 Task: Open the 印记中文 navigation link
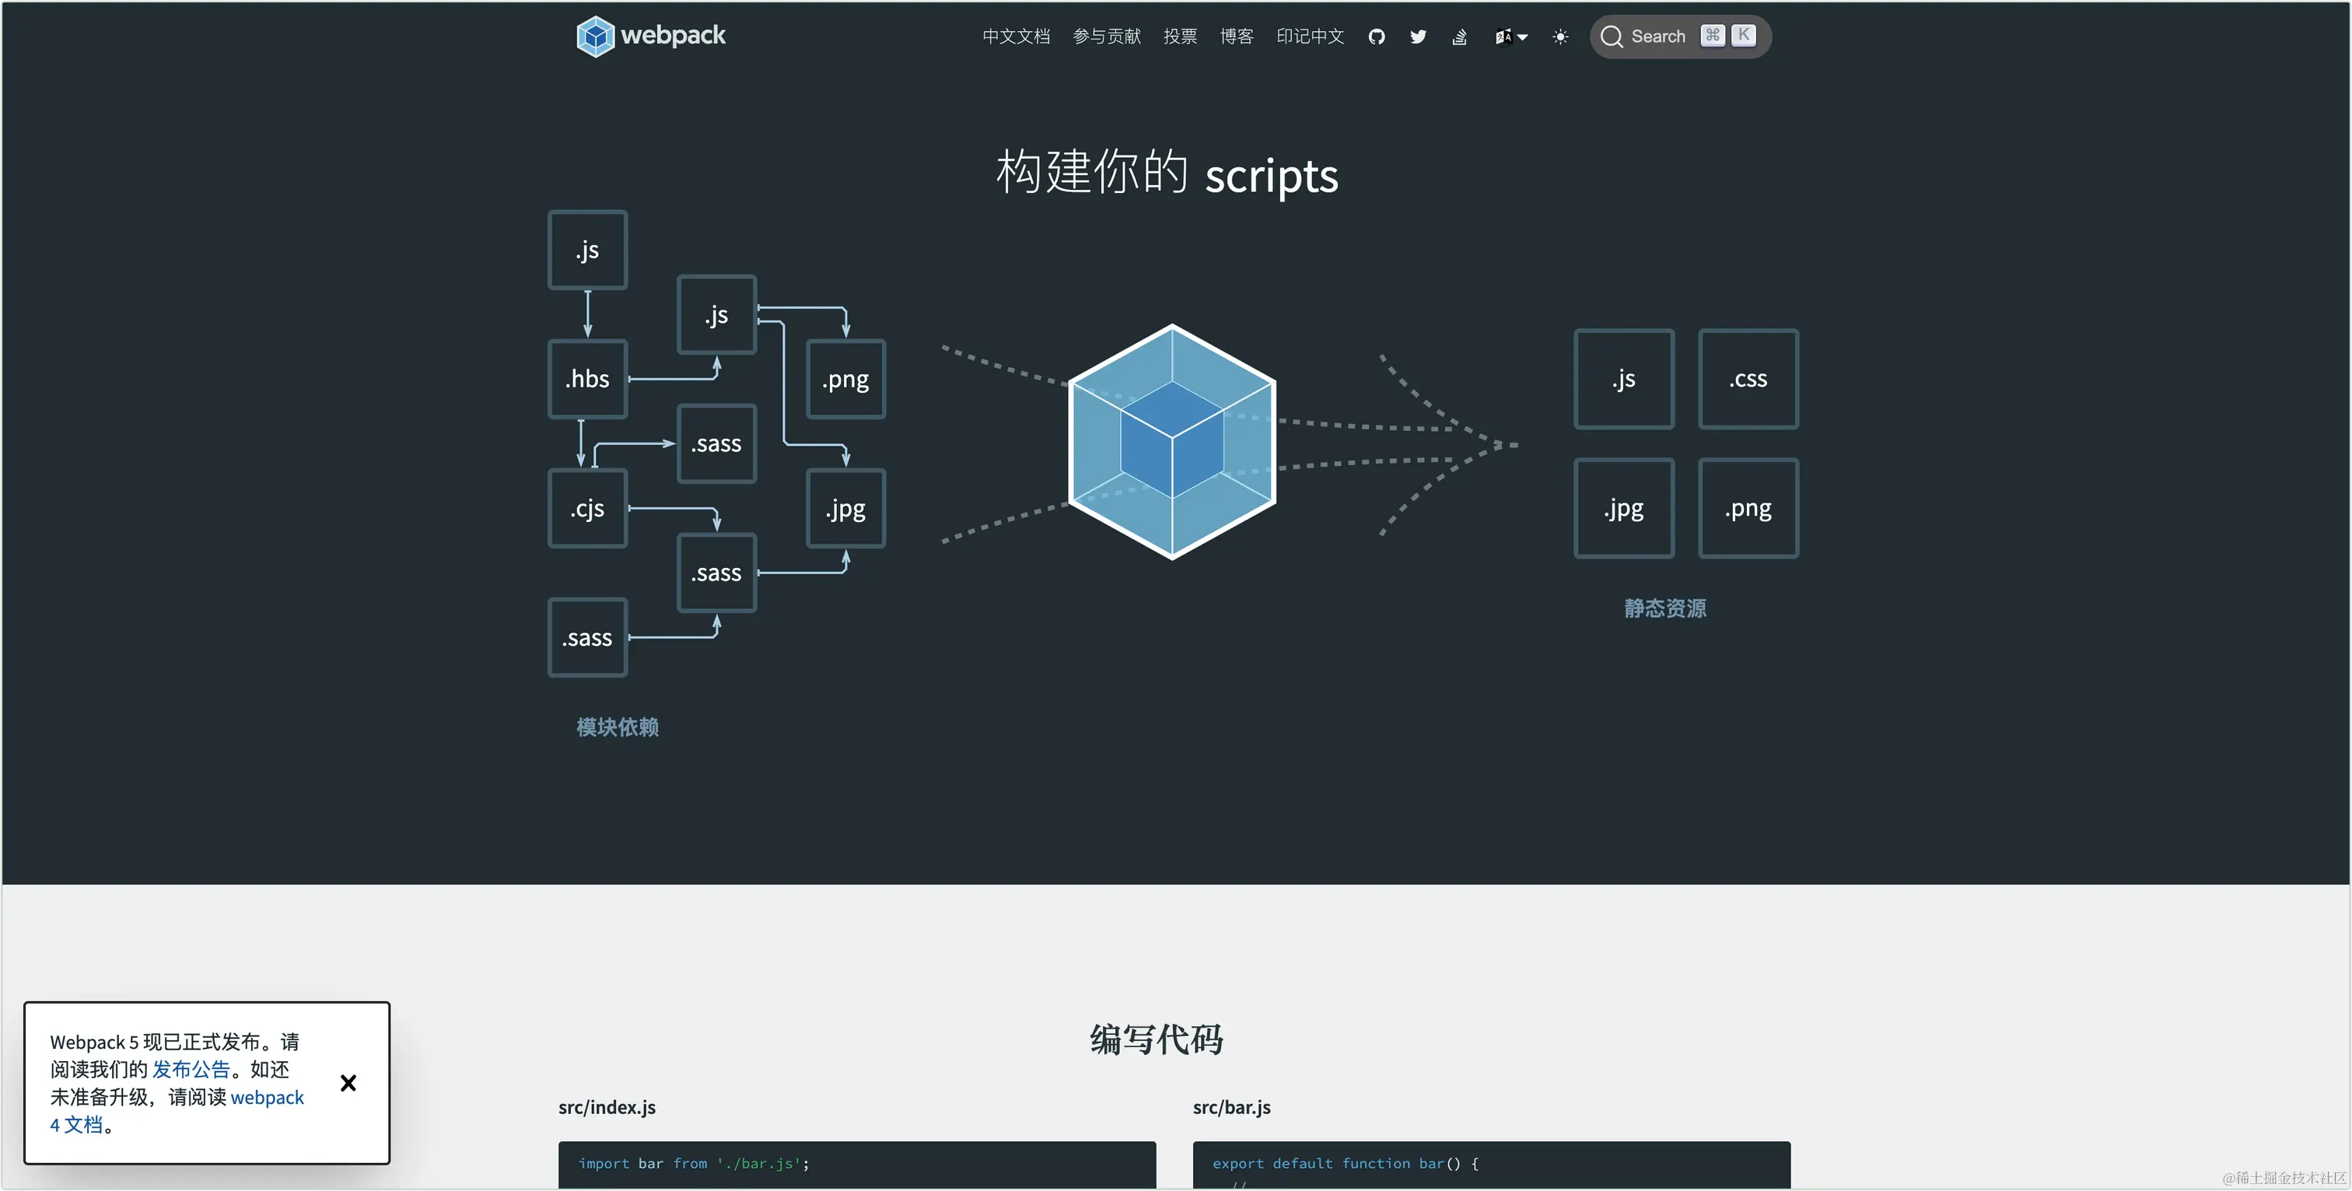point(1311,37)
